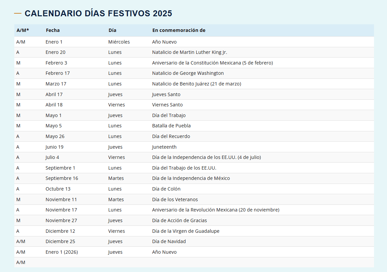
Task: Click the Fecha column header
Action: click(53, 30)
